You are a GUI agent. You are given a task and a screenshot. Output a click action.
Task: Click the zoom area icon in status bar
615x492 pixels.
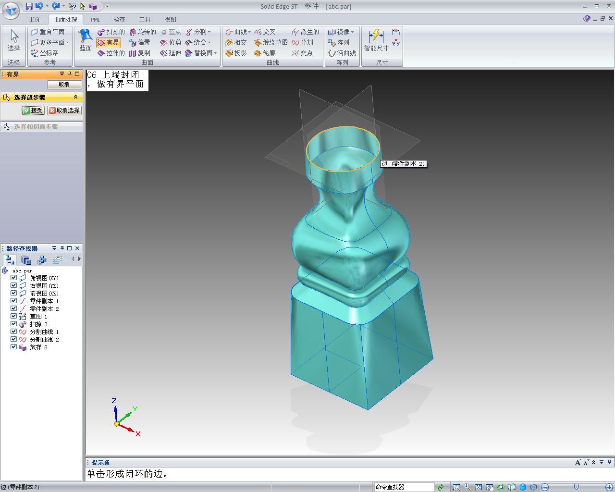(456, 487)
